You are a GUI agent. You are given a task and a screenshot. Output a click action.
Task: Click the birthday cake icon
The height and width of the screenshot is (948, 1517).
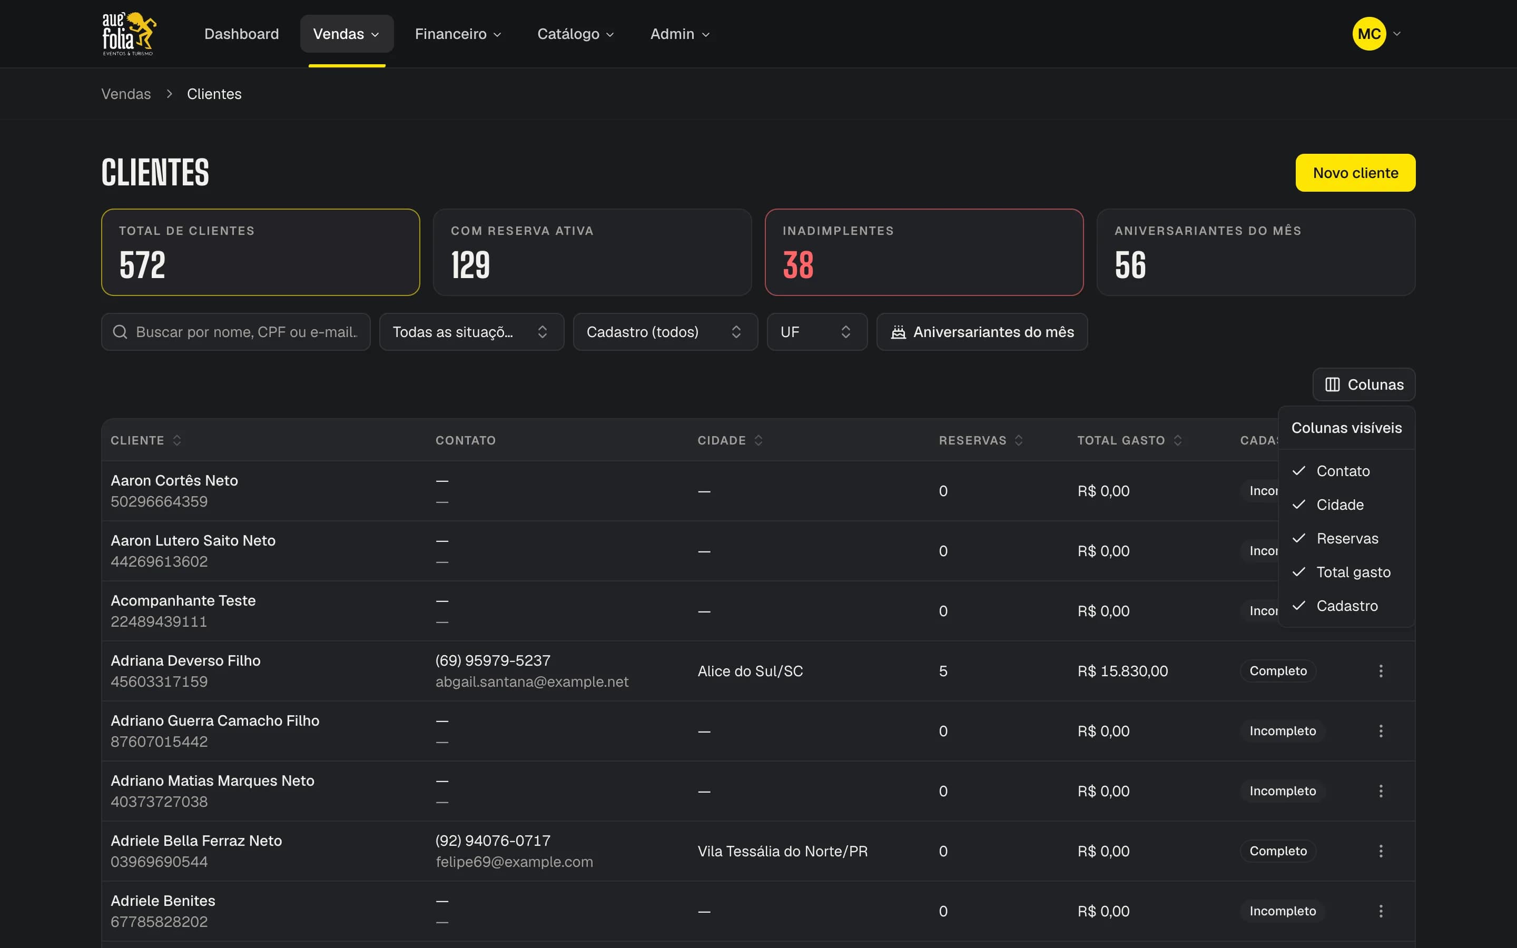pyautogui.click(x=898, y=332)
